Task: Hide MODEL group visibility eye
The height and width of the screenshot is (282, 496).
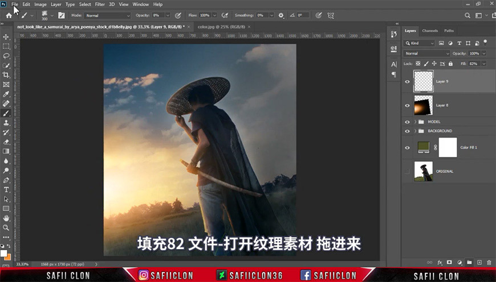Action: pyautogui.click(x=408, y=122)
